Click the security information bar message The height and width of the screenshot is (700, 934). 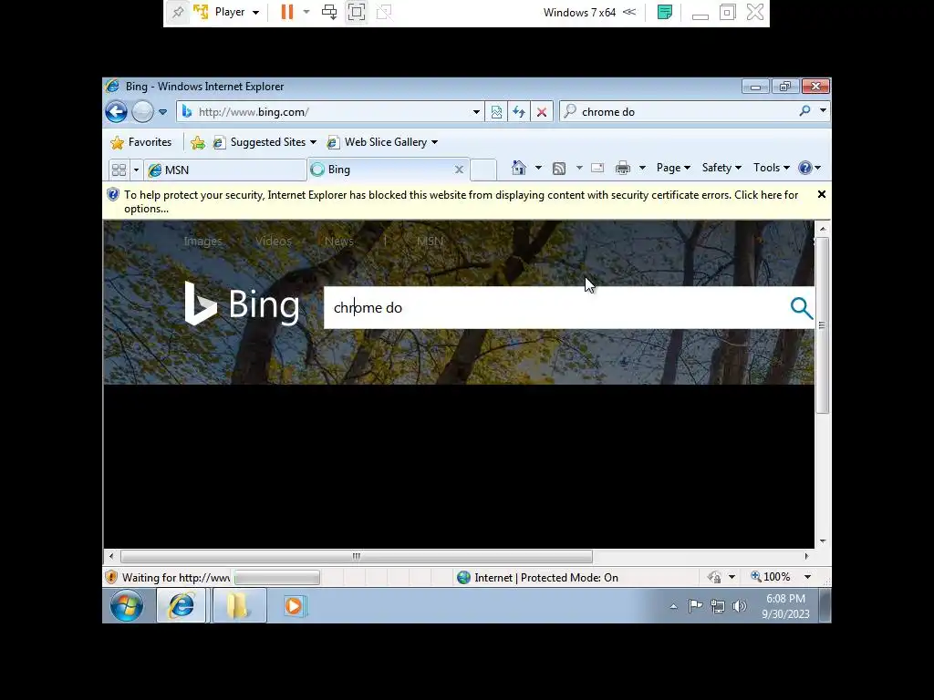(461, 201)
